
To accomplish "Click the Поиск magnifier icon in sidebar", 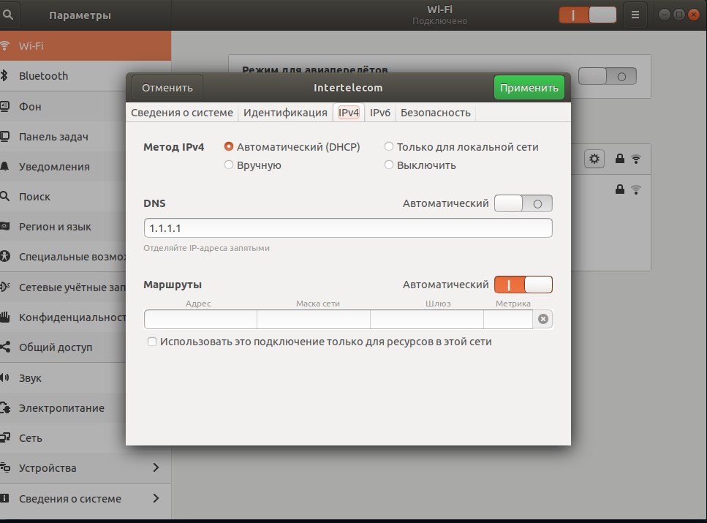I will tap(4, 196).
